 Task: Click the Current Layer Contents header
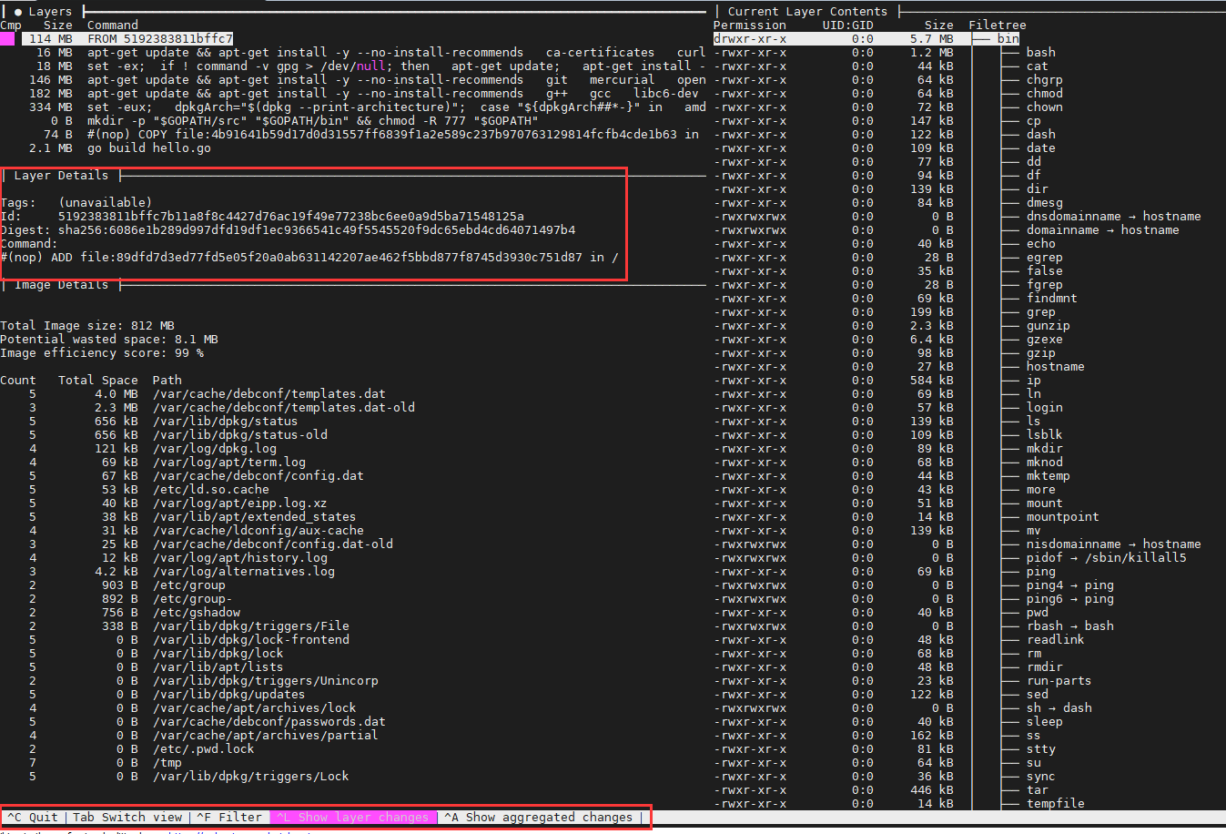tap(807, 12)
